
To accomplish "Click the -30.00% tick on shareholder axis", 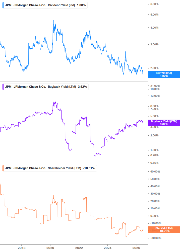I will (x=156, y=238).
